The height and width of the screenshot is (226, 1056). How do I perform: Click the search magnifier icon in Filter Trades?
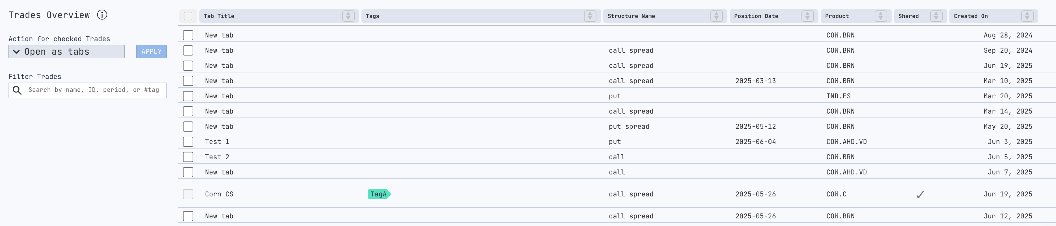click(17, 90)
